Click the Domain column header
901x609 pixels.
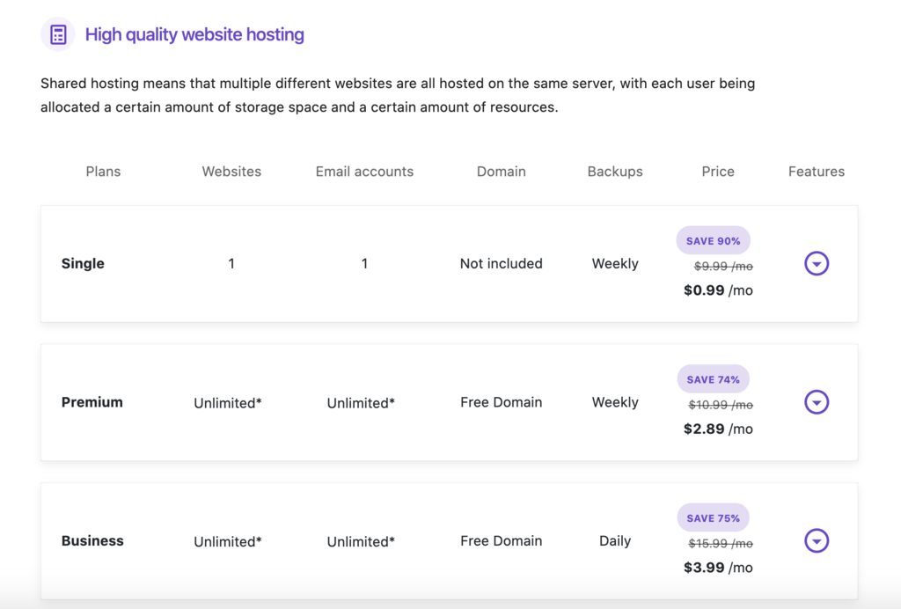coord(501,172)
